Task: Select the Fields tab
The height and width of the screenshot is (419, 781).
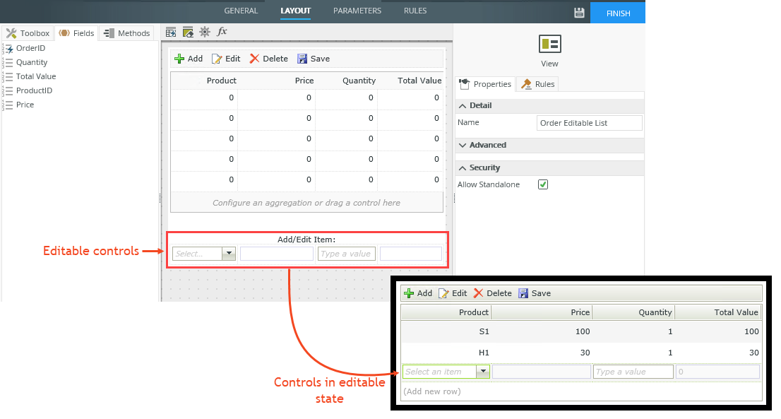Action: point(77,33)
